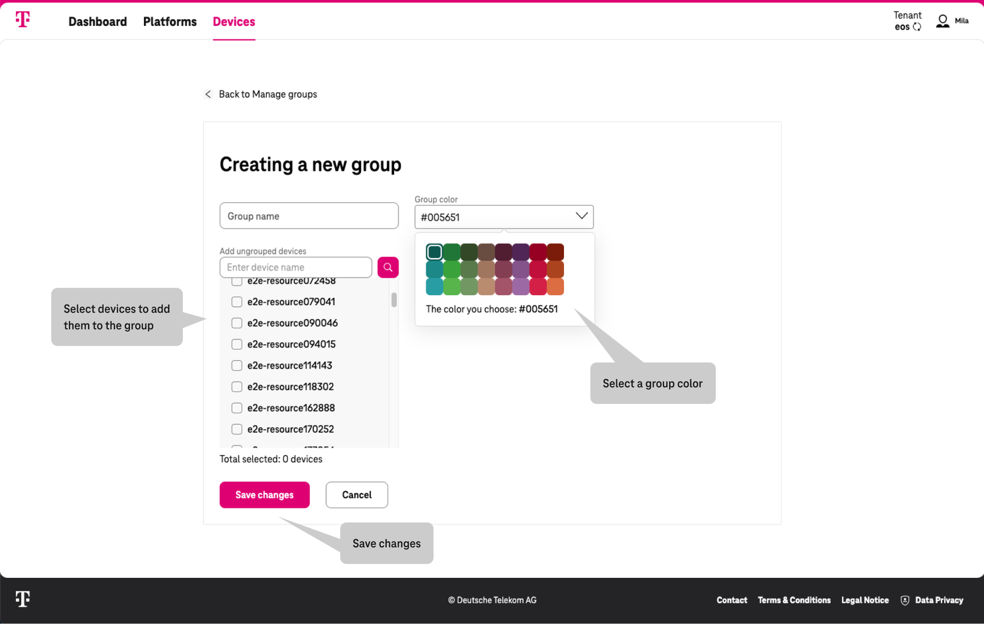Check the e2e-resource114143 device checkbox
The image size is (984, 624).
[237, 365]
